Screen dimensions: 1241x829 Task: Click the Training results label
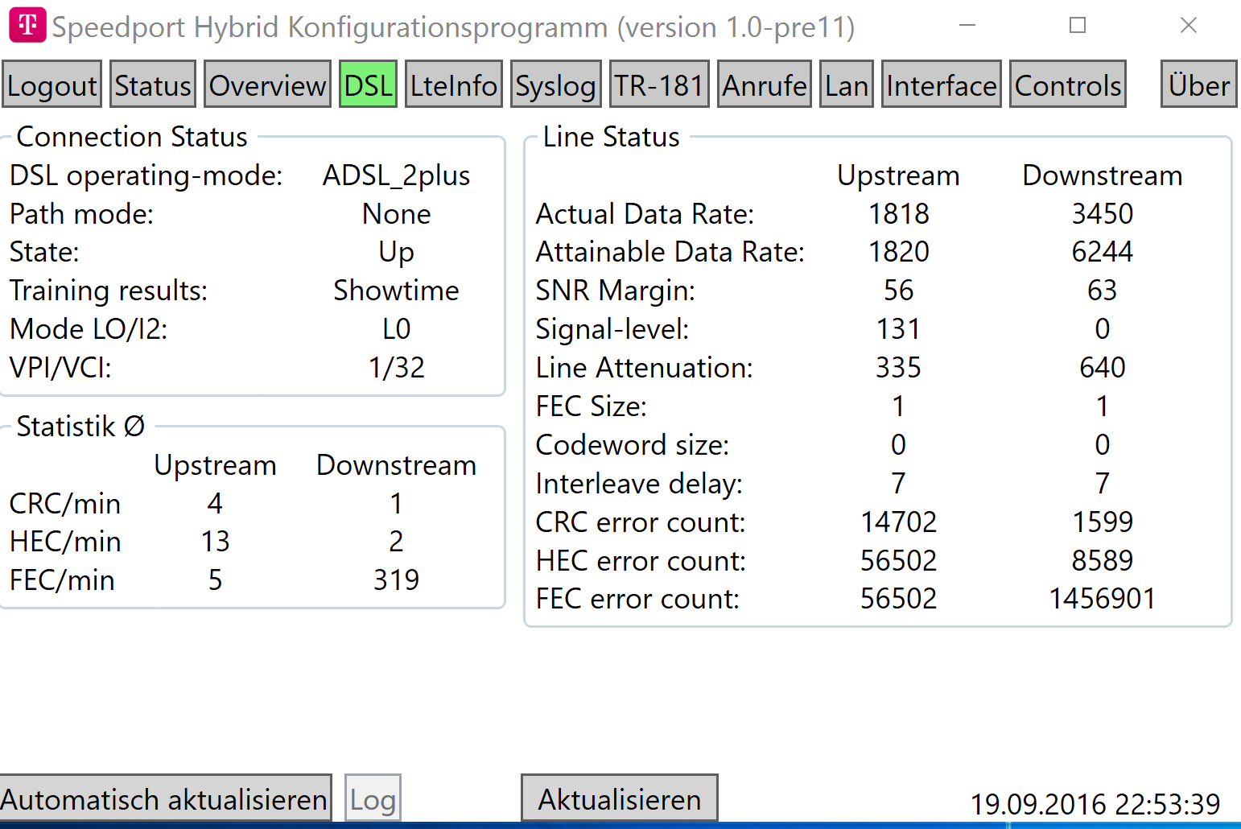click(x=109, y=291)
